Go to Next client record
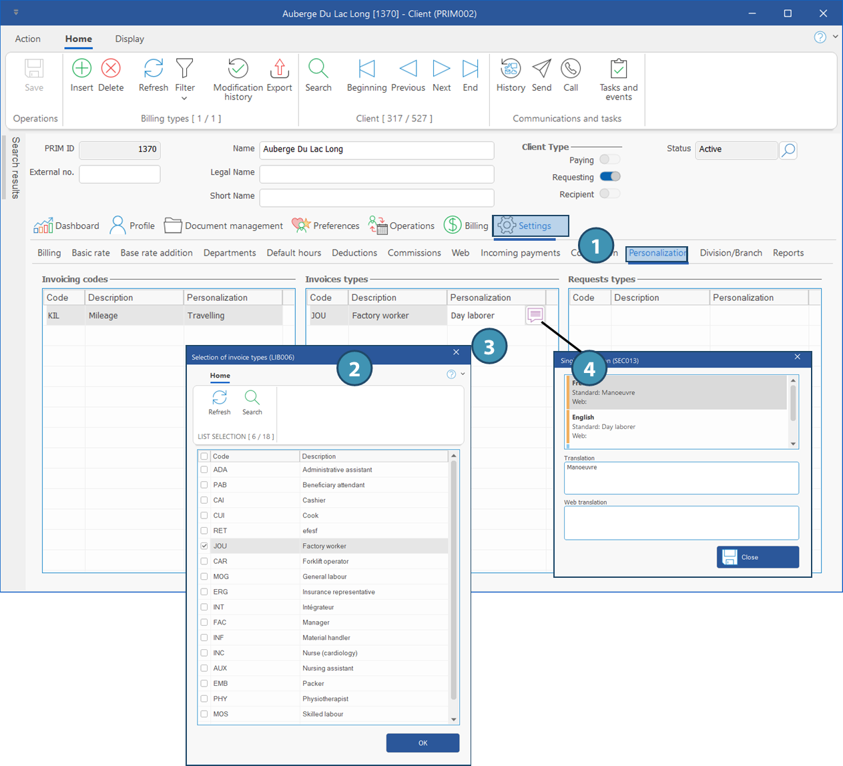843x766 pixels. [x=441, y=69]
